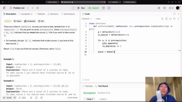
Task: Click the Saved status indicator
Action: pyautogui.click(x=86, y=80)
